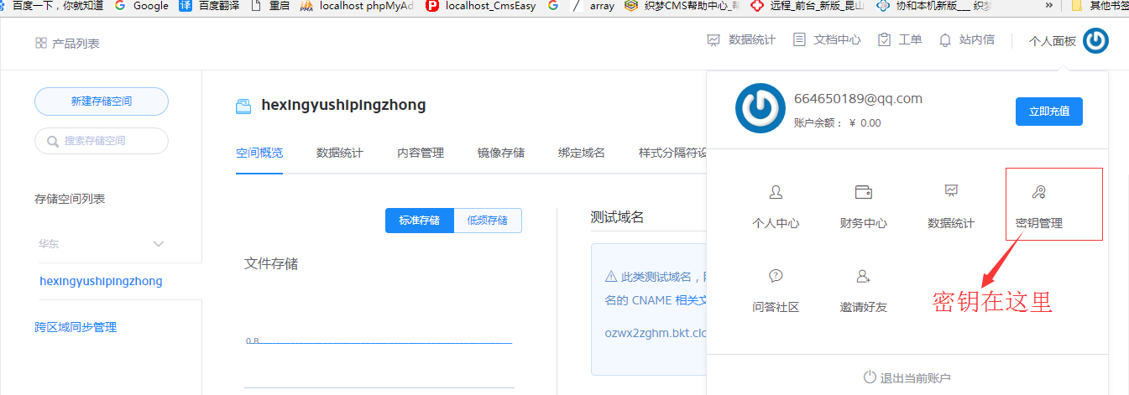
Task: Open 个人中心 personal center icon
Action: tap(776, 194)
